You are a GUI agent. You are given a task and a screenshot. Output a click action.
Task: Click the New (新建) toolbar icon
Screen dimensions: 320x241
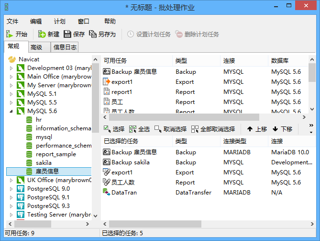[x=42, y=34]
